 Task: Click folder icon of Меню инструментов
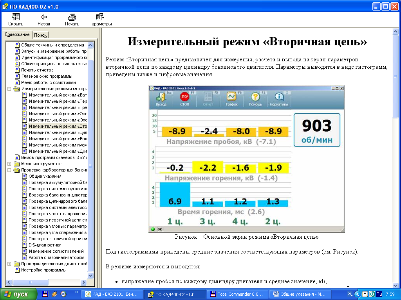pos(16,164)
